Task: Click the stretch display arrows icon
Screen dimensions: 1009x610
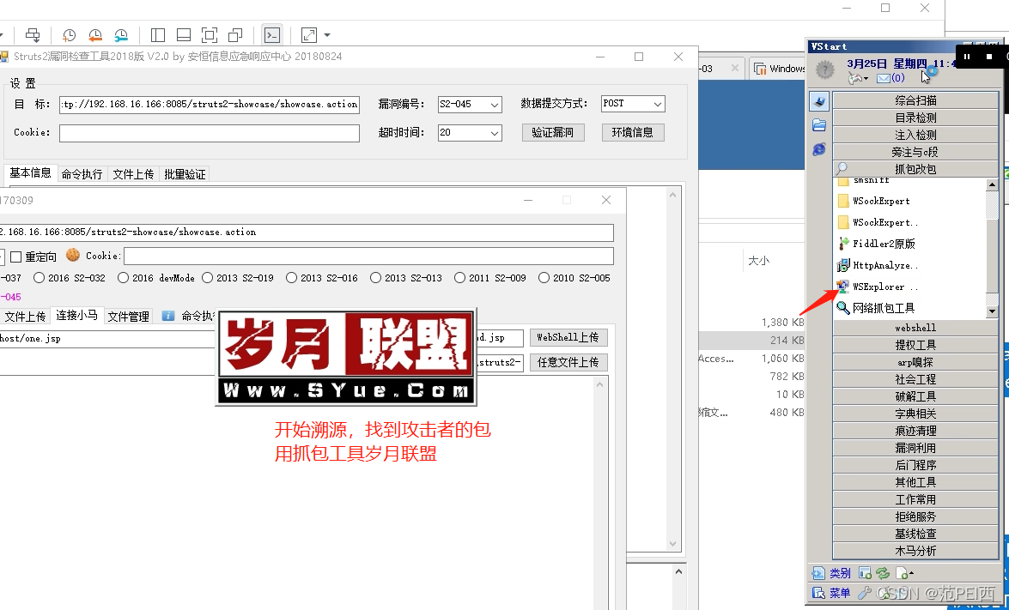Action: click(309, 34)
